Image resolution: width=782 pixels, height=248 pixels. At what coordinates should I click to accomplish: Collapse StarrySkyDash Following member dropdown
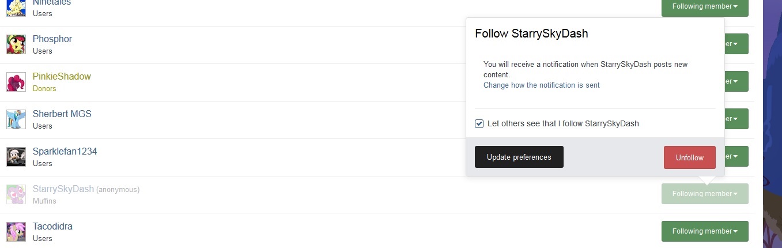pos(705,194)
